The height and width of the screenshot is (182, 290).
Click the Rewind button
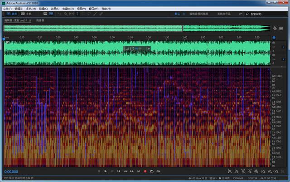click(x=126, y=171)
